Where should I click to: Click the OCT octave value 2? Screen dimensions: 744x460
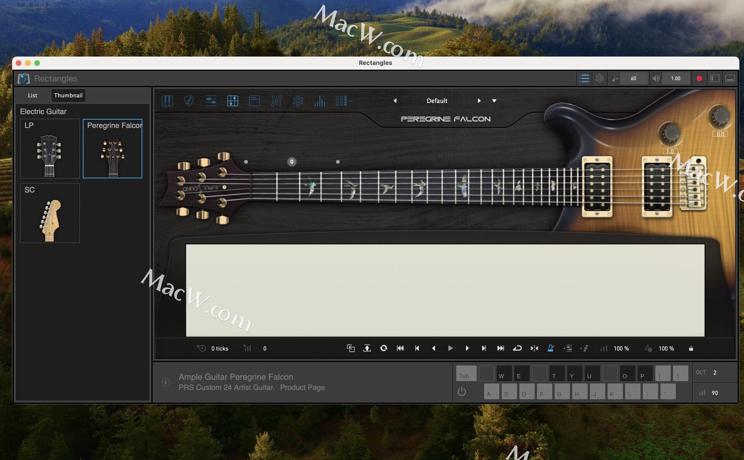click(715, 372)
